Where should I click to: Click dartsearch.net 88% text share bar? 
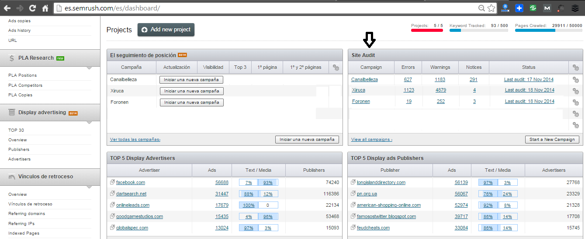[249, 194]
